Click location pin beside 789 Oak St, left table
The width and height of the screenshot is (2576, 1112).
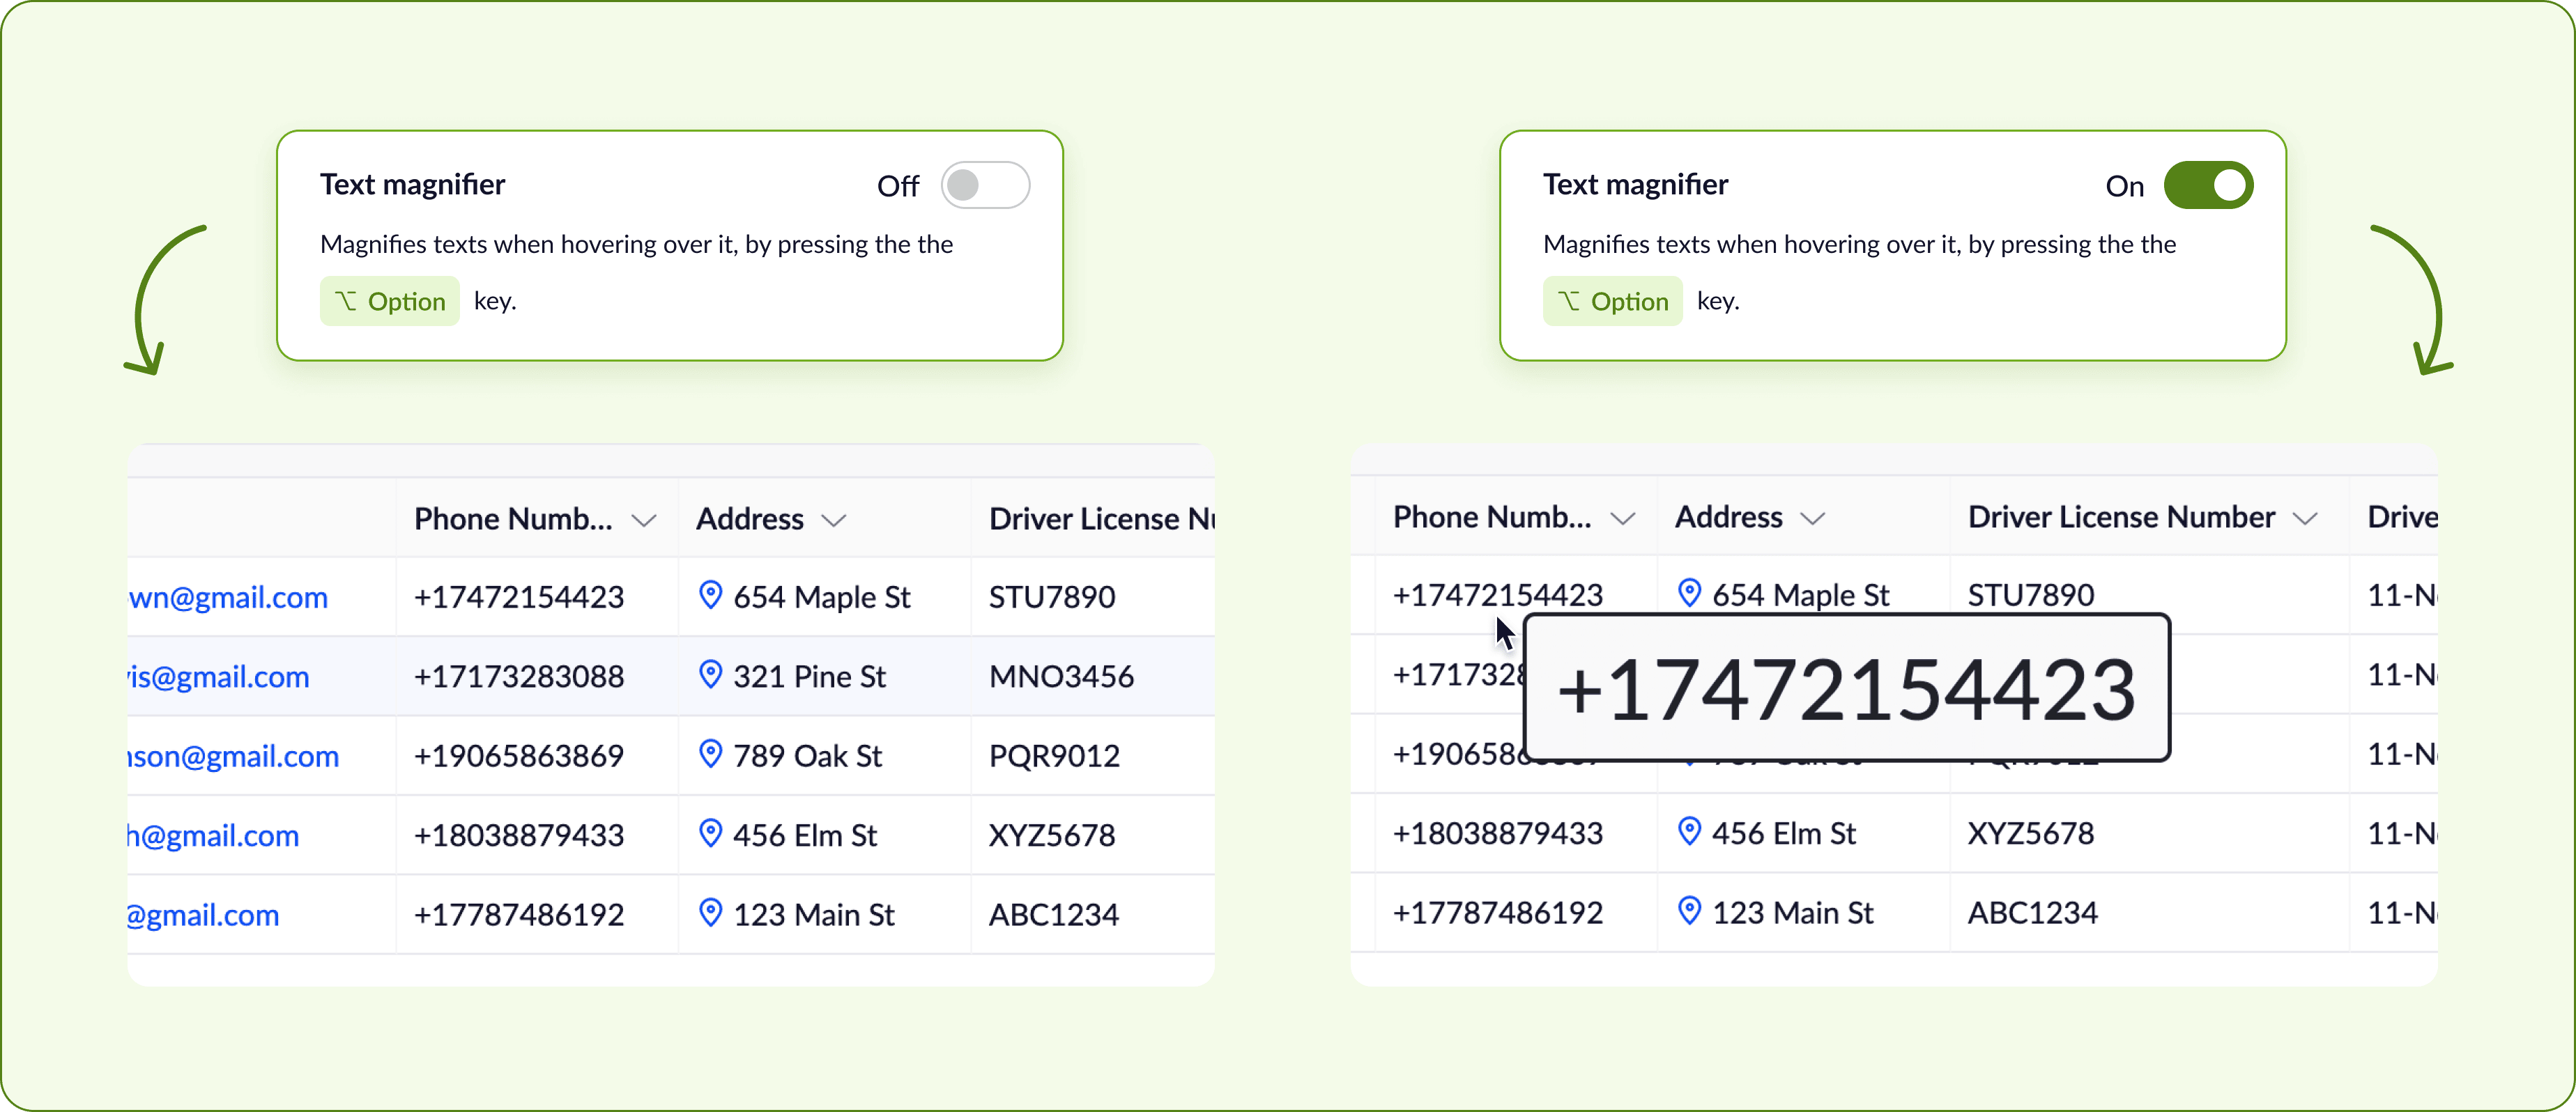tap(710, 754)
